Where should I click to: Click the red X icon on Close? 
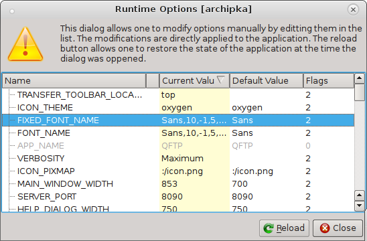coord(325,228)
